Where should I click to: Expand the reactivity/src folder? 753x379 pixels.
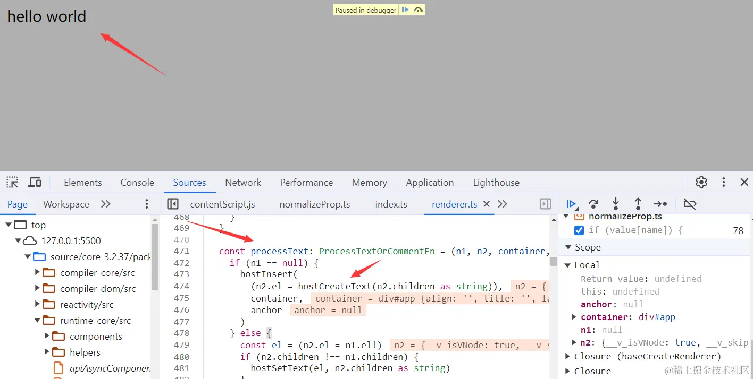[37, 305]
